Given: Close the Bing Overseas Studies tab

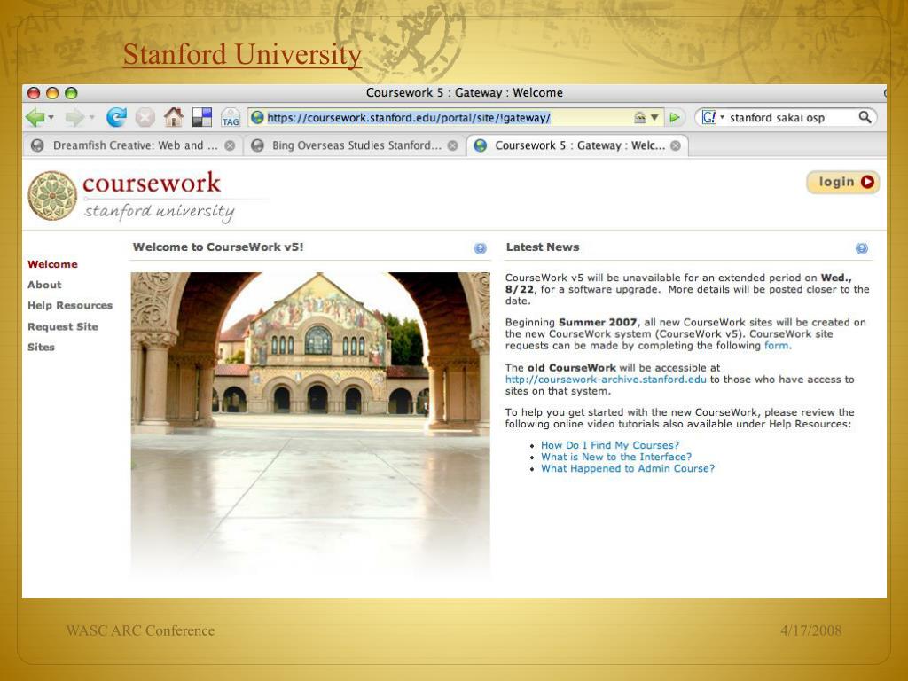Looking at the screenshot, I should (453, 146).
